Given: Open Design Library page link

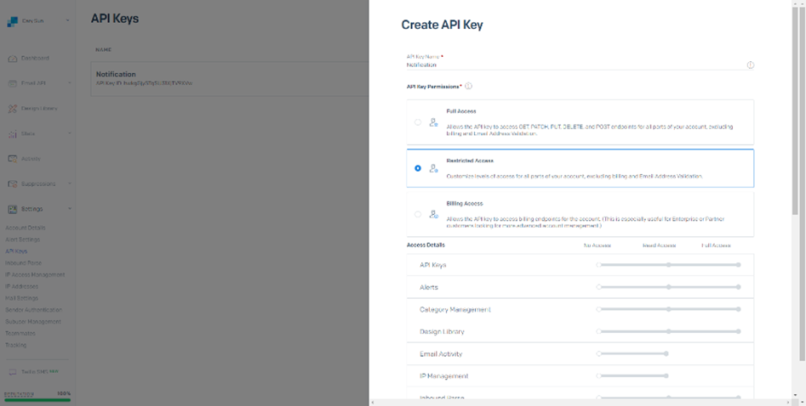Looking at the screenshot, I should pos(39,109).
